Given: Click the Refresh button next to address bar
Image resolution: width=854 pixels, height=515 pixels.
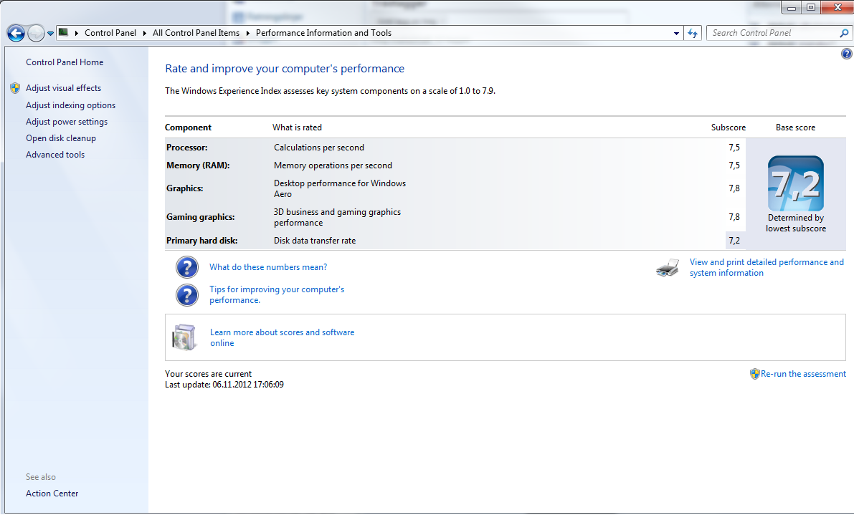Looking at the screenshot, I should pyautogui.click(x=693, y=33).
